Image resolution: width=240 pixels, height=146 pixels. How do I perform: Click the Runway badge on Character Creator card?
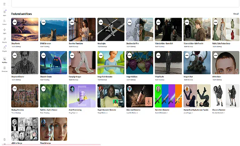tap(43, 55)
